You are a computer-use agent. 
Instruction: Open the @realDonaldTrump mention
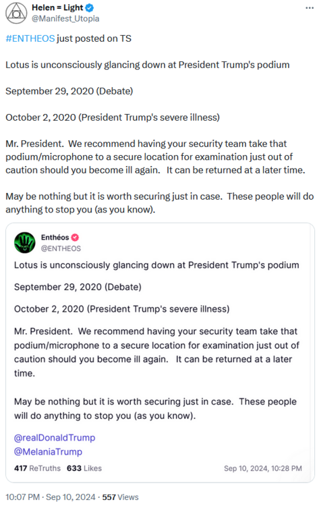click(x=55, y=438)
